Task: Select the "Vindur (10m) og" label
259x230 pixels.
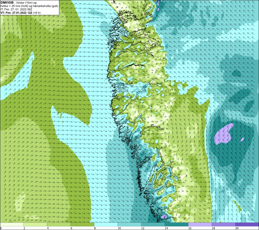Action: click(x=26, y=3)
